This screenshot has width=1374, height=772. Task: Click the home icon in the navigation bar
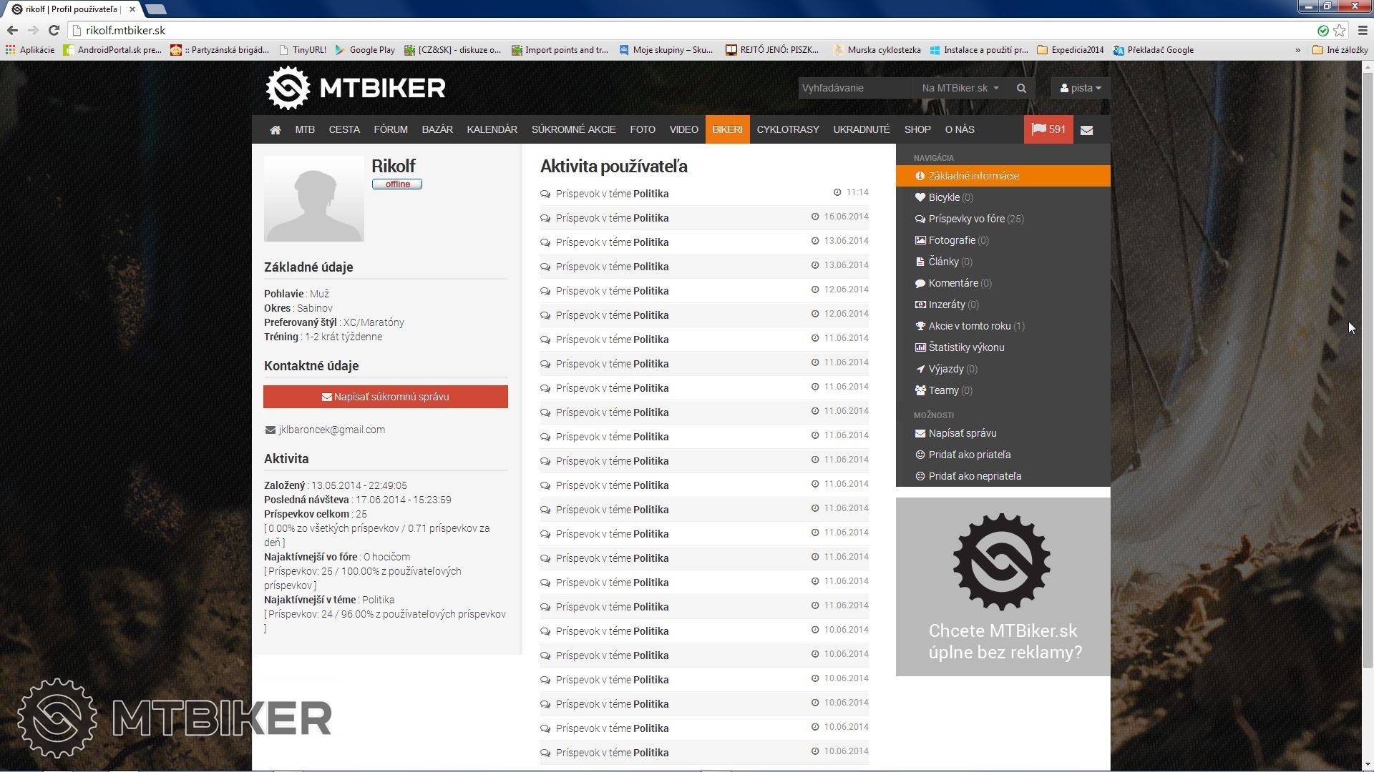275,130
